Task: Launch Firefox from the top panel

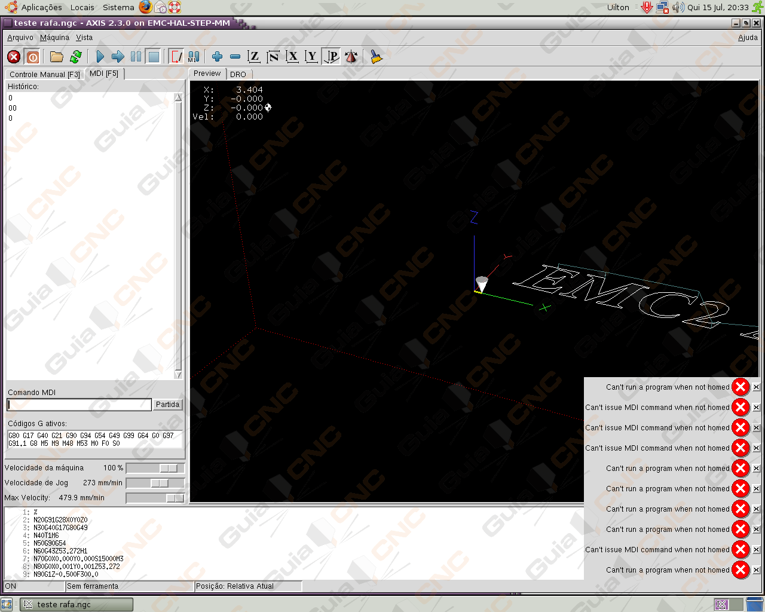Action: point(146,7)
